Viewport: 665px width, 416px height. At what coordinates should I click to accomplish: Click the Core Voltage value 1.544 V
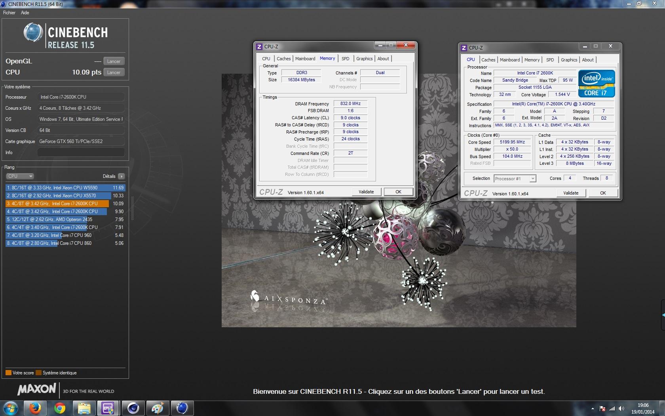tap(562, 94)
